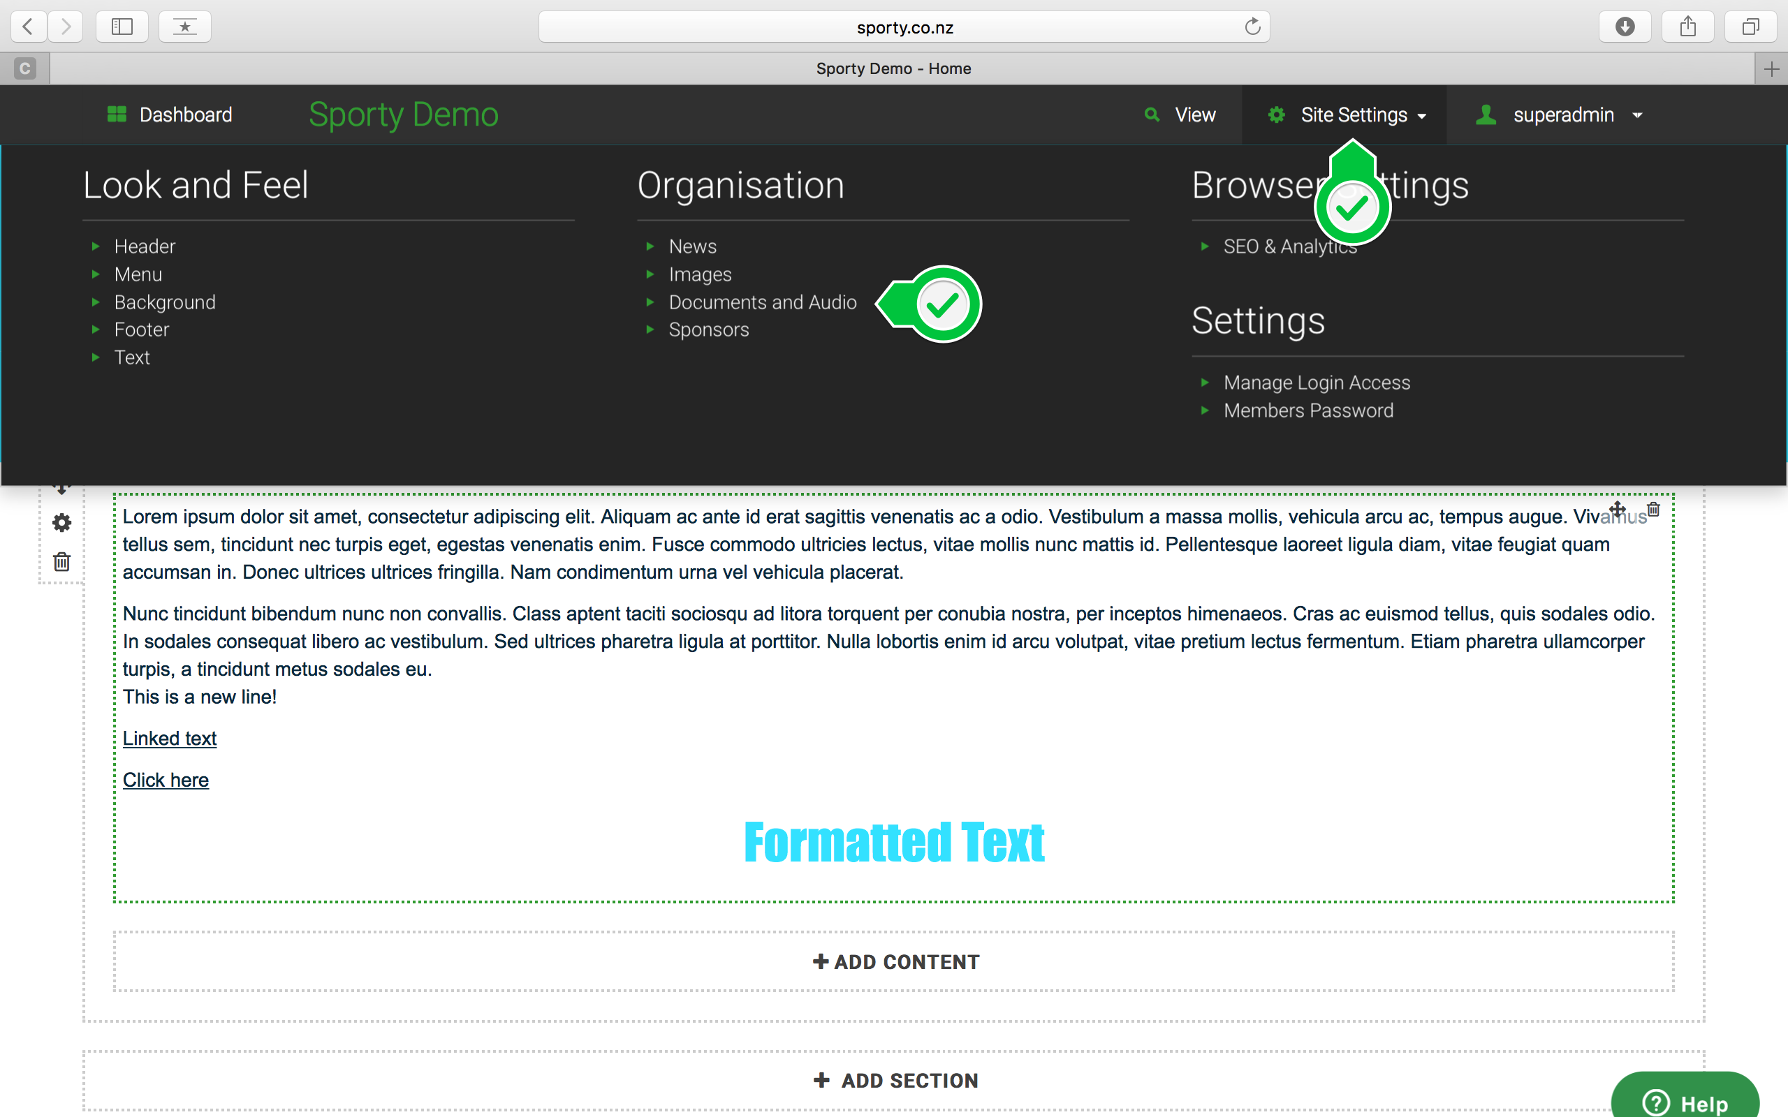Image resolution: width=1788 pixels, height=1117 pixels.
Task: Select Menu under Look and Feel
Action: tap(138, 274)
